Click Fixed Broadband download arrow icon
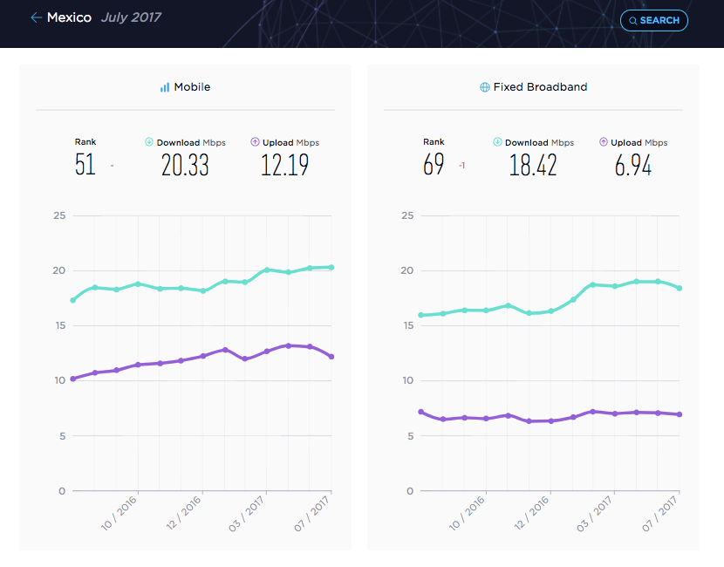724x567 pixels. click(497, 141)
